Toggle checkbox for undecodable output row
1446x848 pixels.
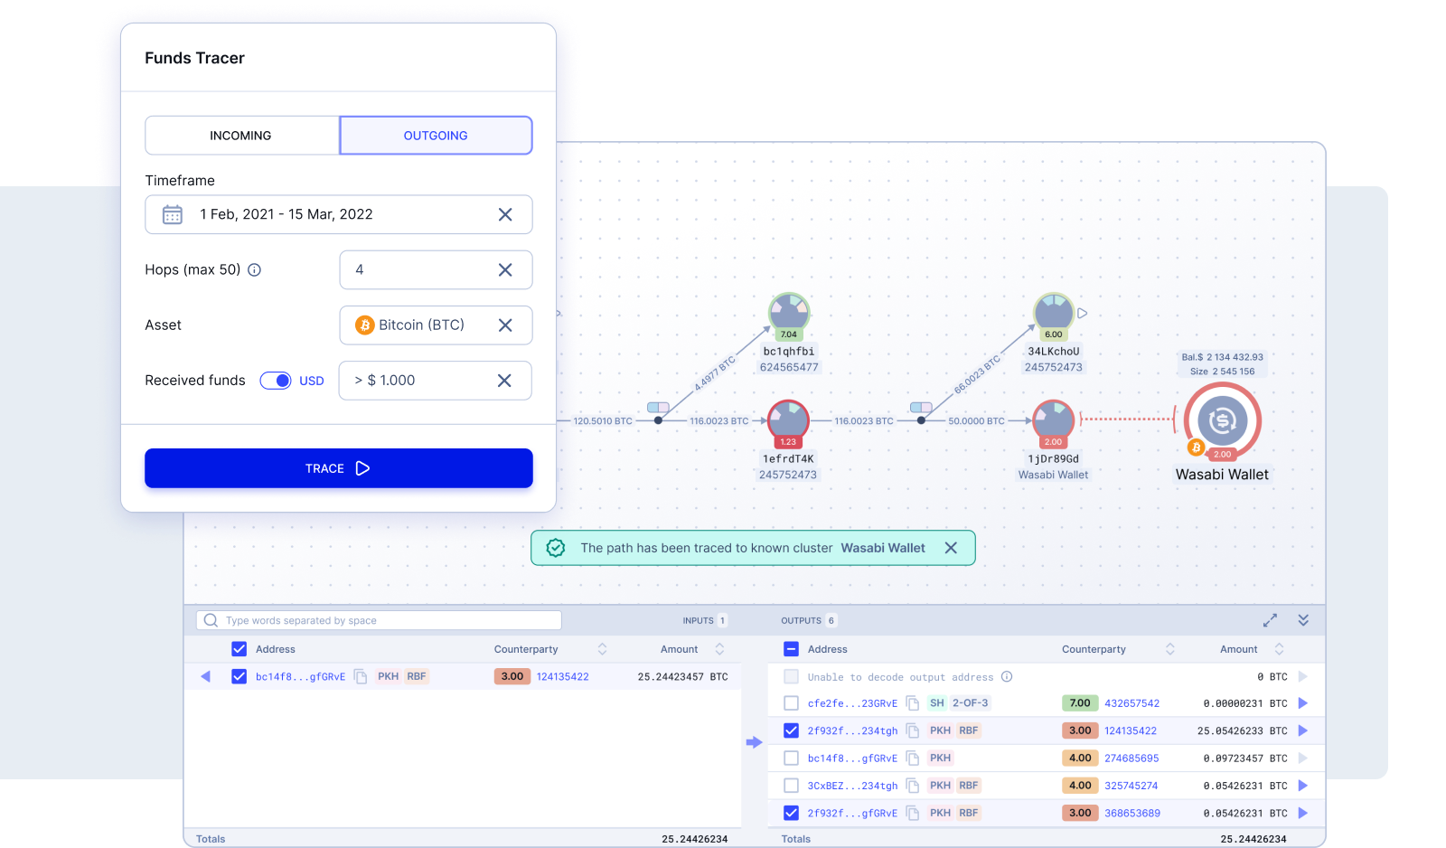click(x=791, y=676)
